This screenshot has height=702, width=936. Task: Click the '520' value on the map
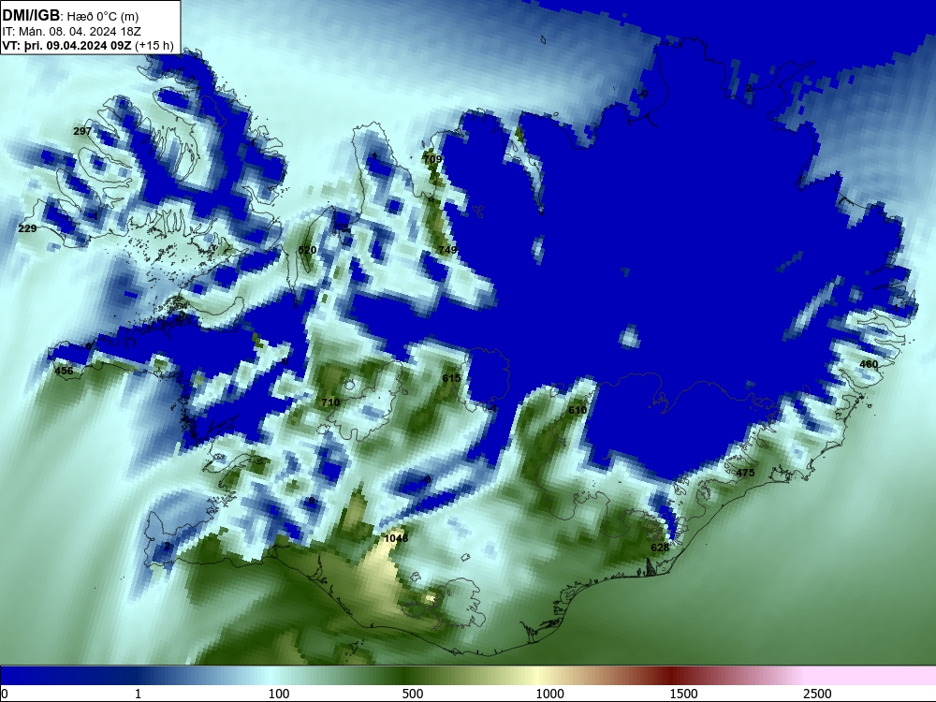(307, 250)
